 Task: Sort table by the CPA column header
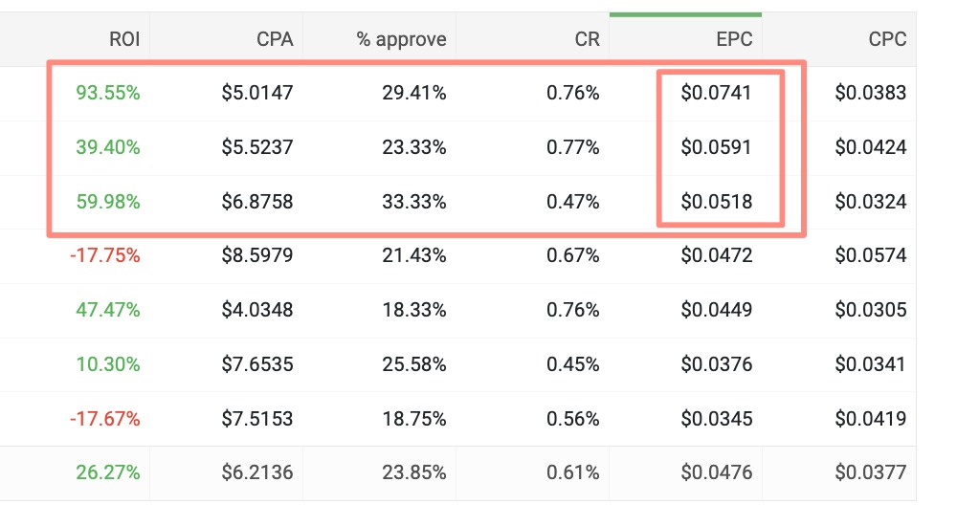[273, 40]
